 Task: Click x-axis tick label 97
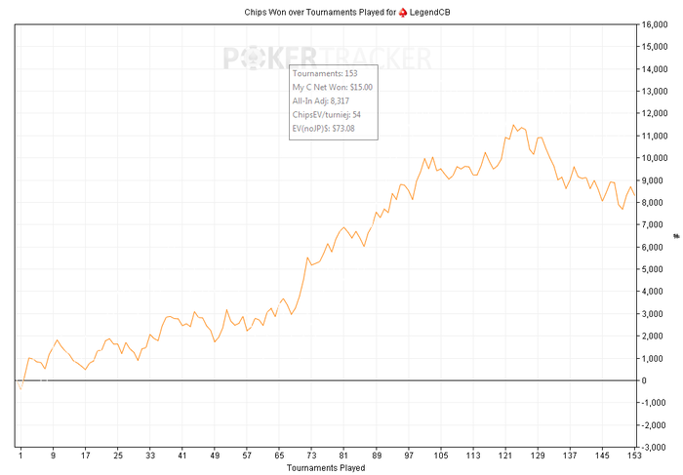click(409, 455)
